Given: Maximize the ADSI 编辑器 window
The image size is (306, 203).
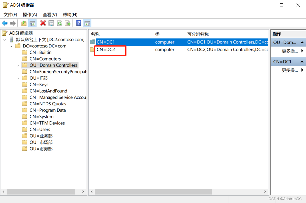Looking at the screenshot, I should tap(281, 5).
